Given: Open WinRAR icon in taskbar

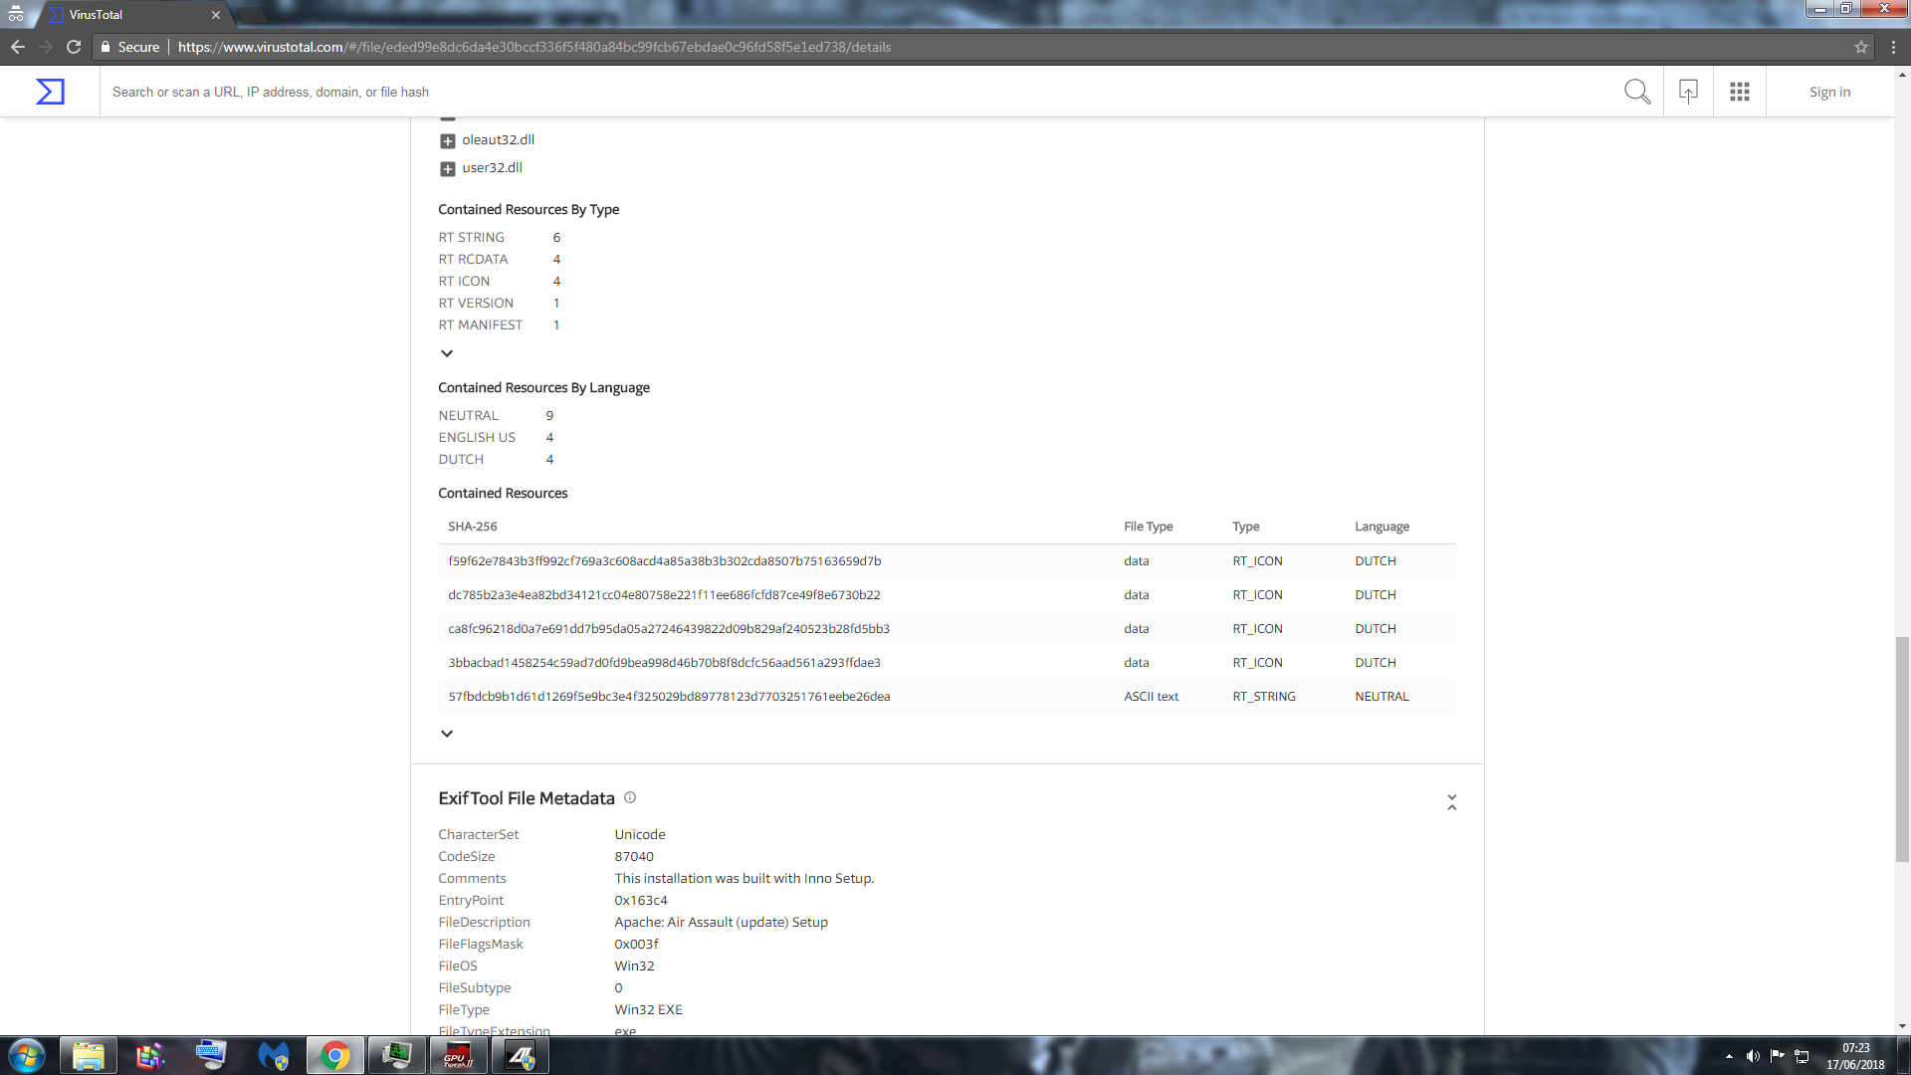Looking at the screenshot, I should tap(150, 1056).
